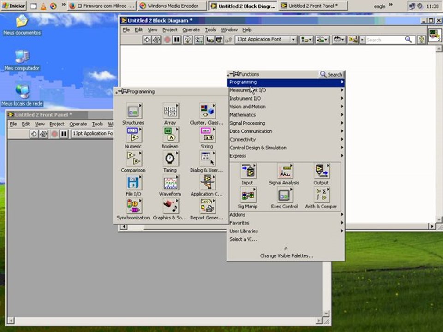Image resolution: width=443 pixels, height=332 pixels.
Task: Click Clean Up Diagram button
Action: [353, 40]
